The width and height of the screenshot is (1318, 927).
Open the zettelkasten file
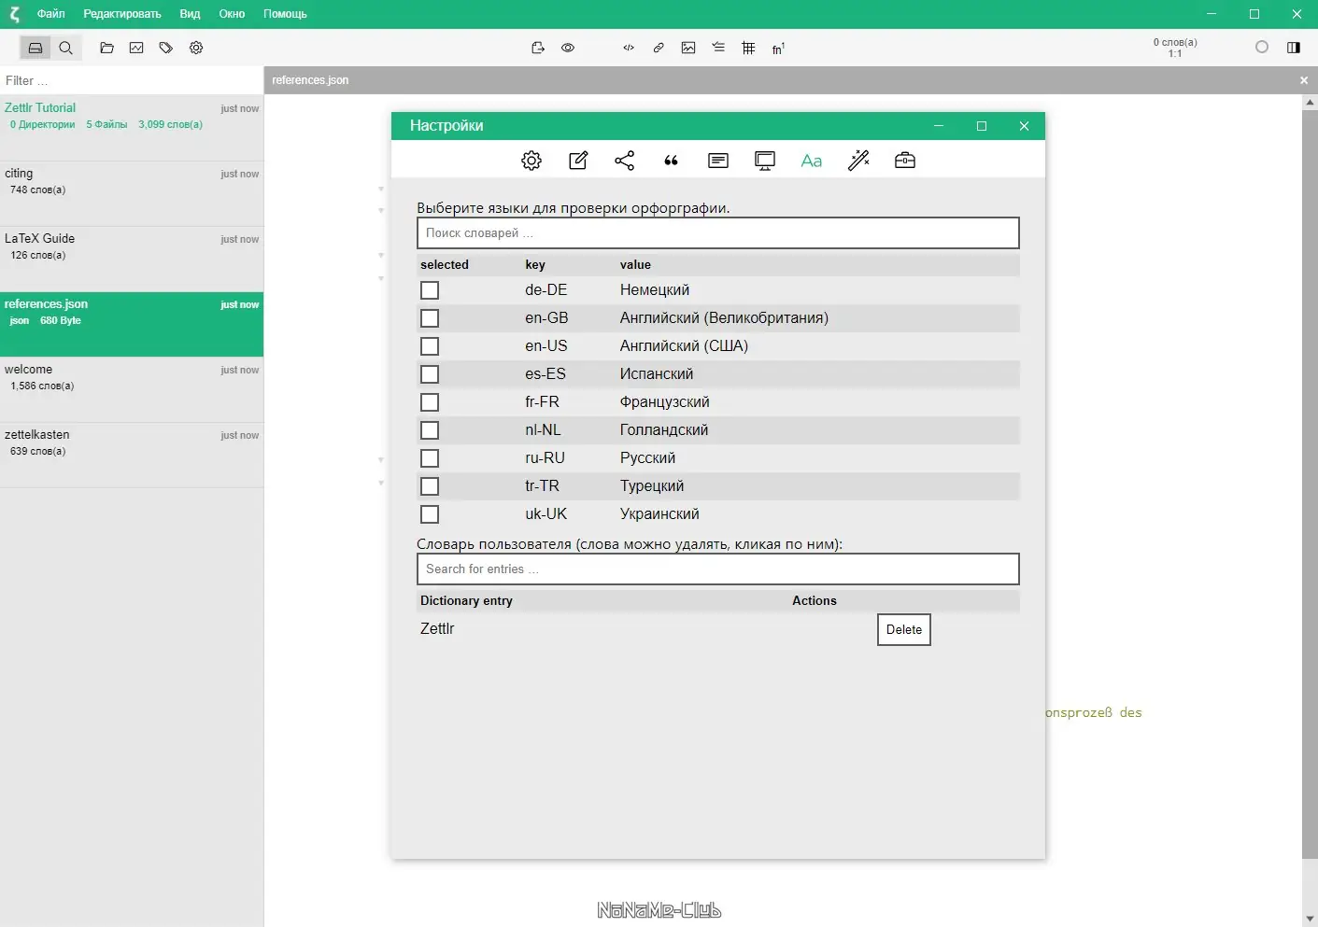[x=132, y=455]
